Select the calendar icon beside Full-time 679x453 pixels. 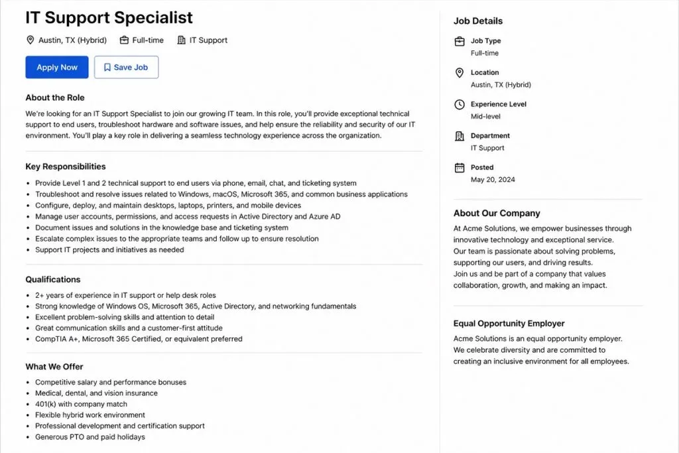pos(123,40)
